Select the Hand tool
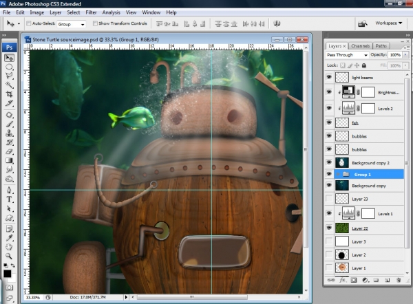This screenshot has width=413, height=304. (9, 247)
